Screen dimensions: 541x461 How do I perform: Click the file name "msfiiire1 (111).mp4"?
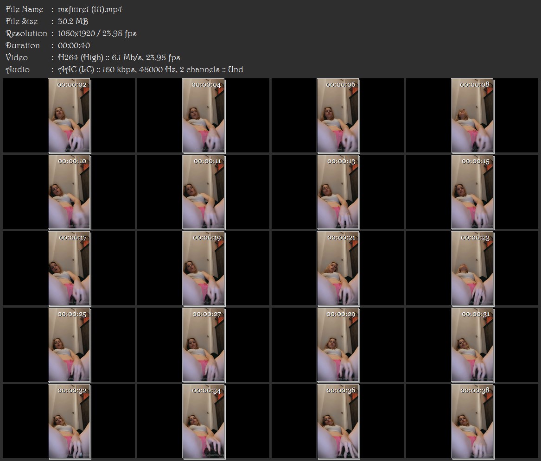tap(90, 9)
